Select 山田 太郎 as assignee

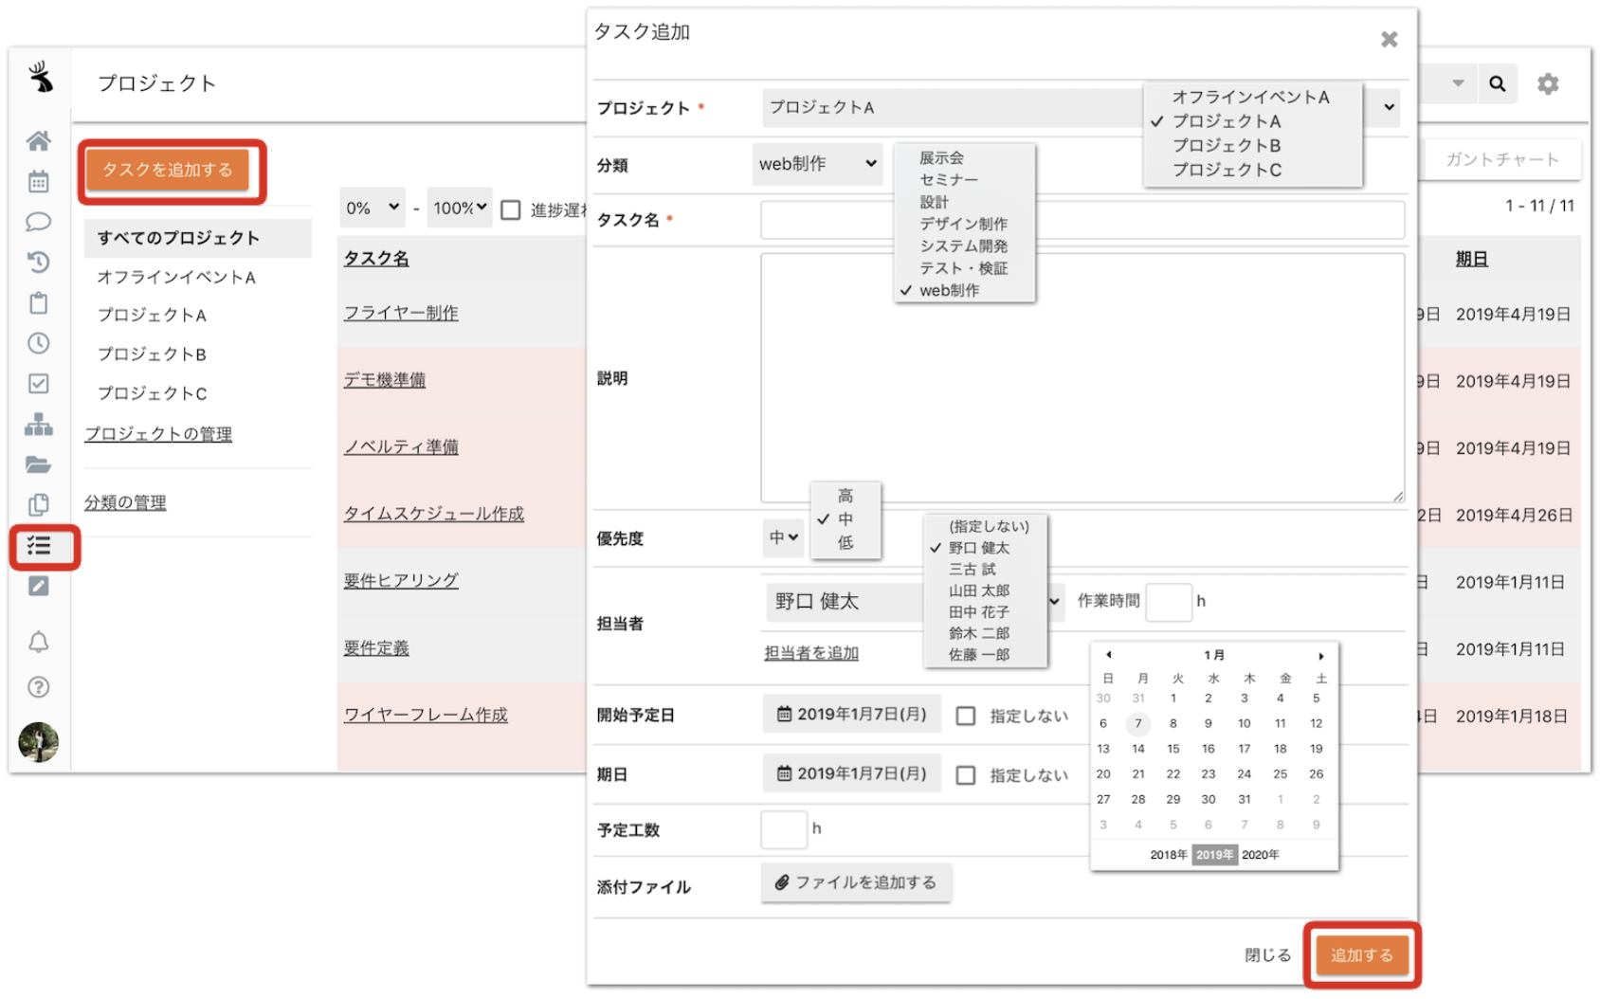(979, 590)
